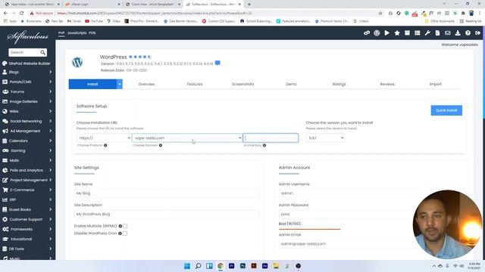Open the help question mark icon
The width and height of the screenshot is (485, 272).
pos(468,32)
